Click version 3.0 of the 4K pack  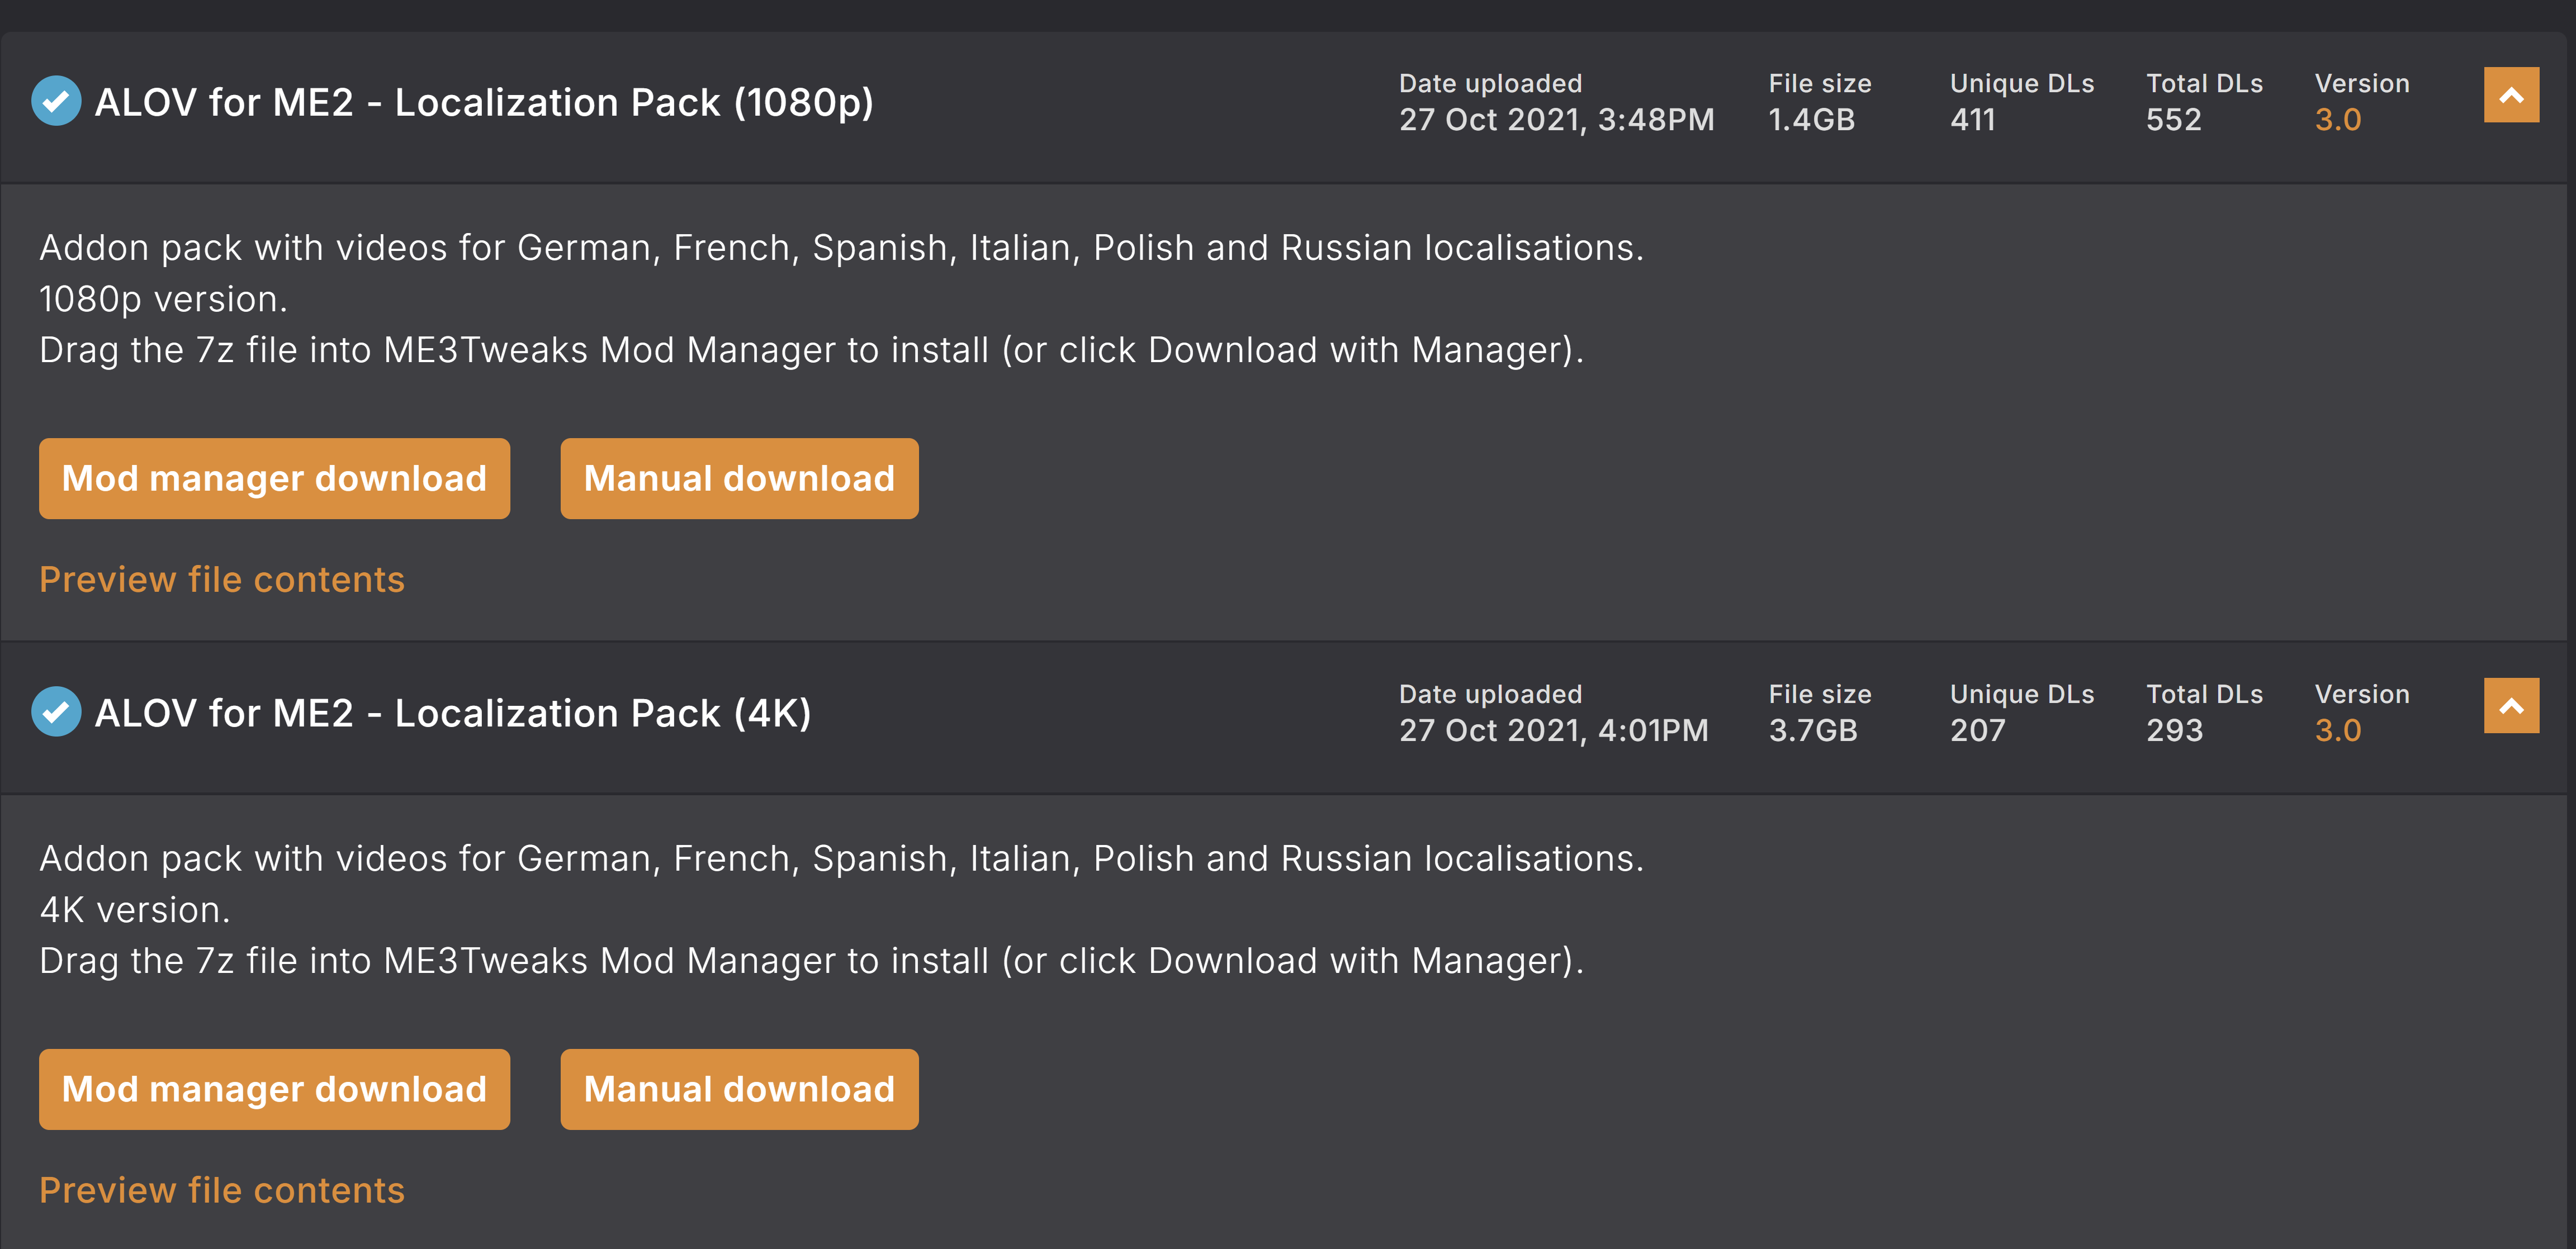2337,731
